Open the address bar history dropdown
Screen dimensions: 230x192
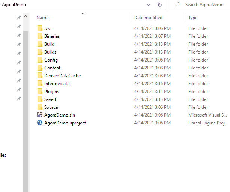pyautogui.click(x=149, y=5)
